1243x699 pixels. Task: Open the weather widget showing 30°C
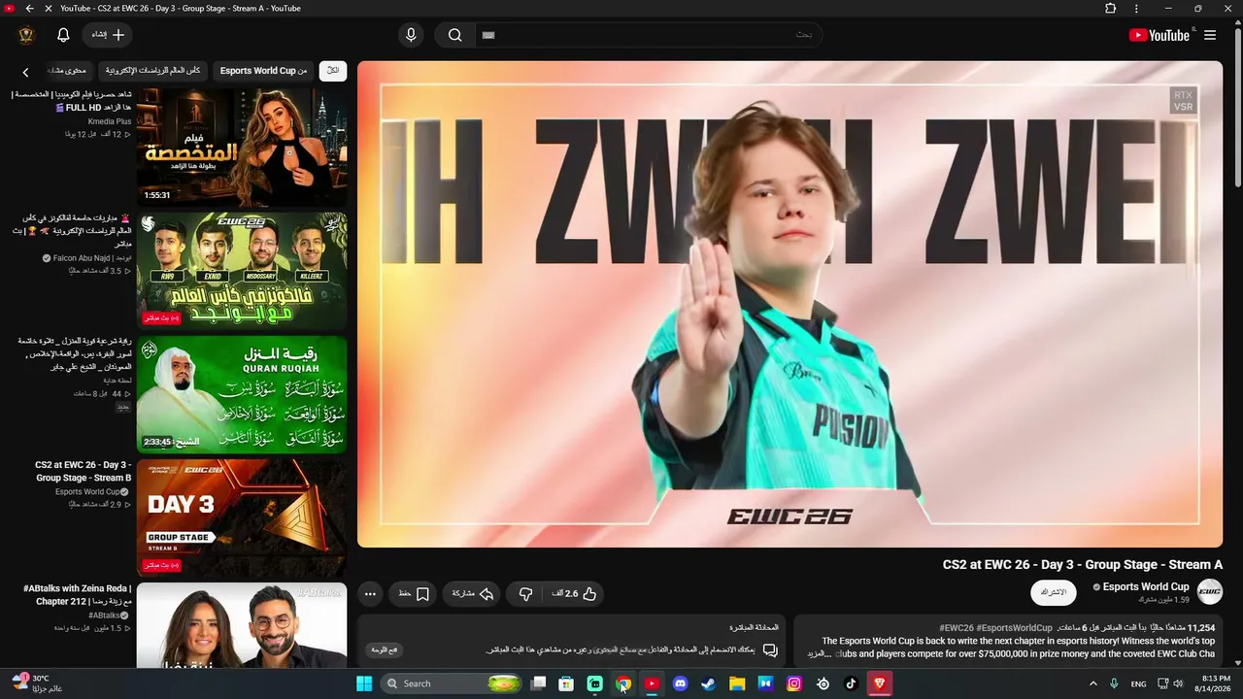pyautogui.click(x=37, y=683)
